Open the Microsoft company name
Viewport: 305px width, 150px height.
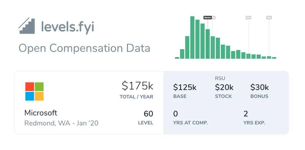[41, 113]
